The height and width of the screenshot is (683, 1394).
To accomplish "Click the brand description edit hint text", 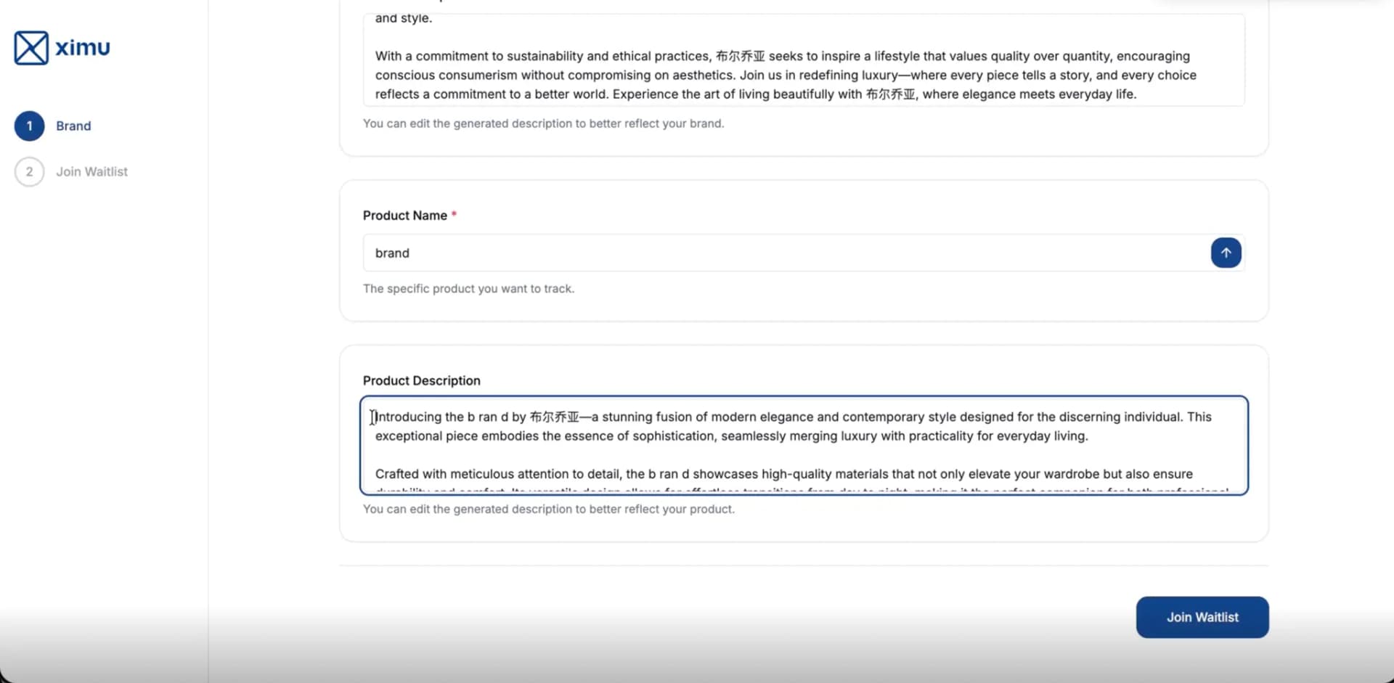I will coord(543,124).
